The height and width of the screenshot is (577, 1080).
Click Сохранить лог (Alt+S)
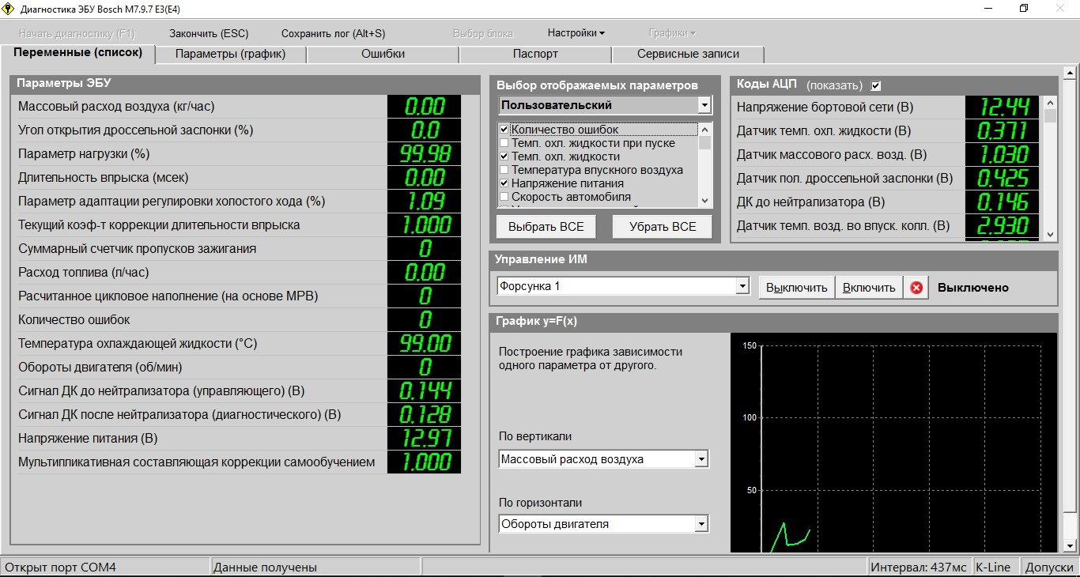(334, 33)
